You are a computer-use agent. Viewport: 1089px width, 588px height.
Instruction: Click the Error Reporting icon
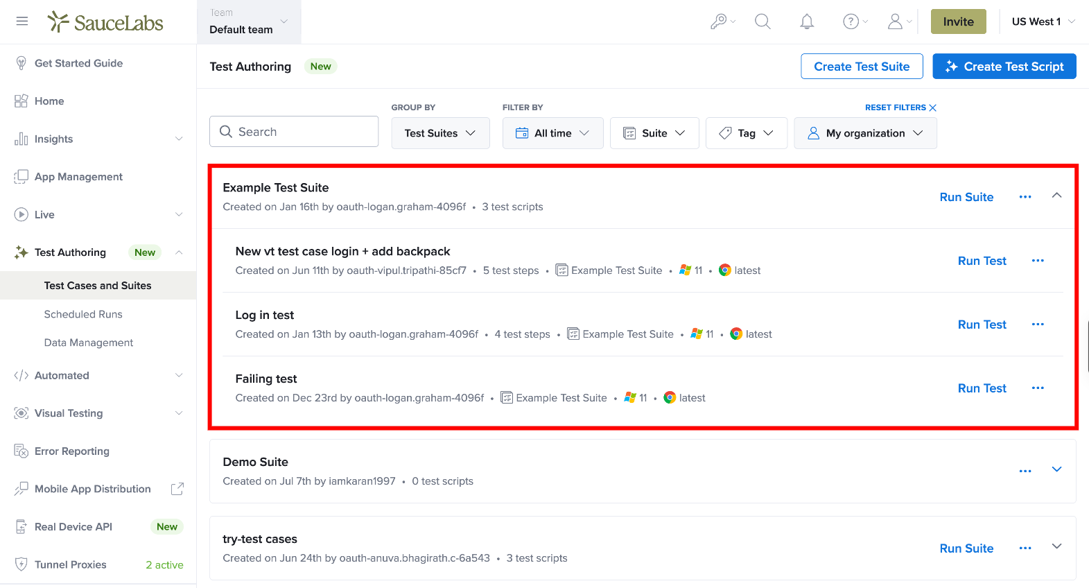[x=21, y=451]
